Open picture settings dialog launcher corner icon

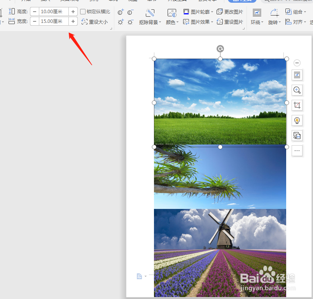(243, 29)
